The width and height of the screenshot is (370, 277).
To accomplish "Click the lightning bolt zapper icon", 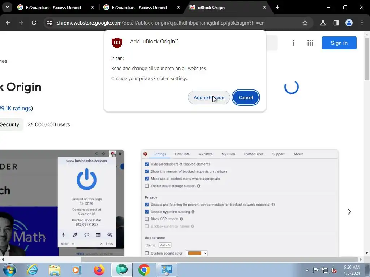I will (64, 234).
